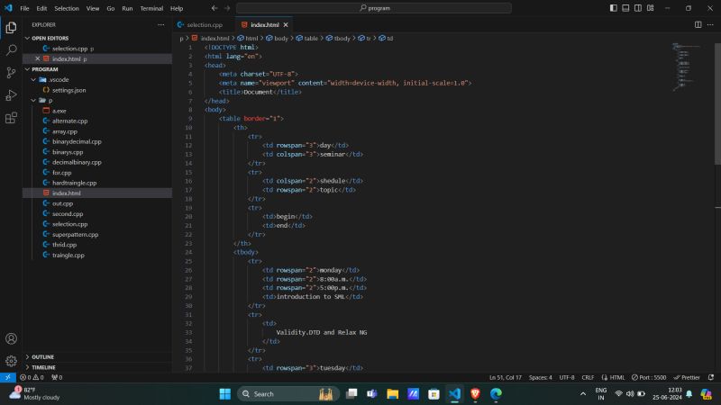Screen dimensions: 721x405
Task: Switch to the selection.cpp editor tab
Action: point(205,25)
